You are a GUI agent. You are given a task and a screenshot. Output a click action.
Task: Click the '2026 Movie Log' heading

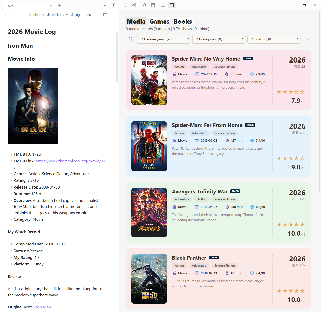(32, 32)
